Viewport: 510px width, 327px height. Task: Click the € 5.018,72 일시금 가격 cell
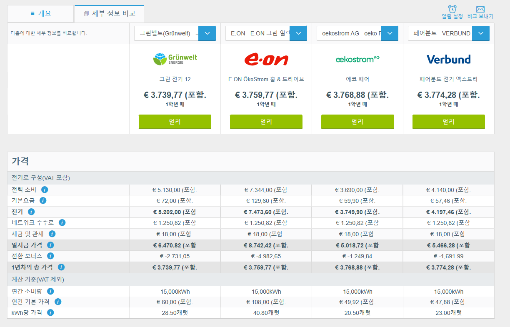357,245
